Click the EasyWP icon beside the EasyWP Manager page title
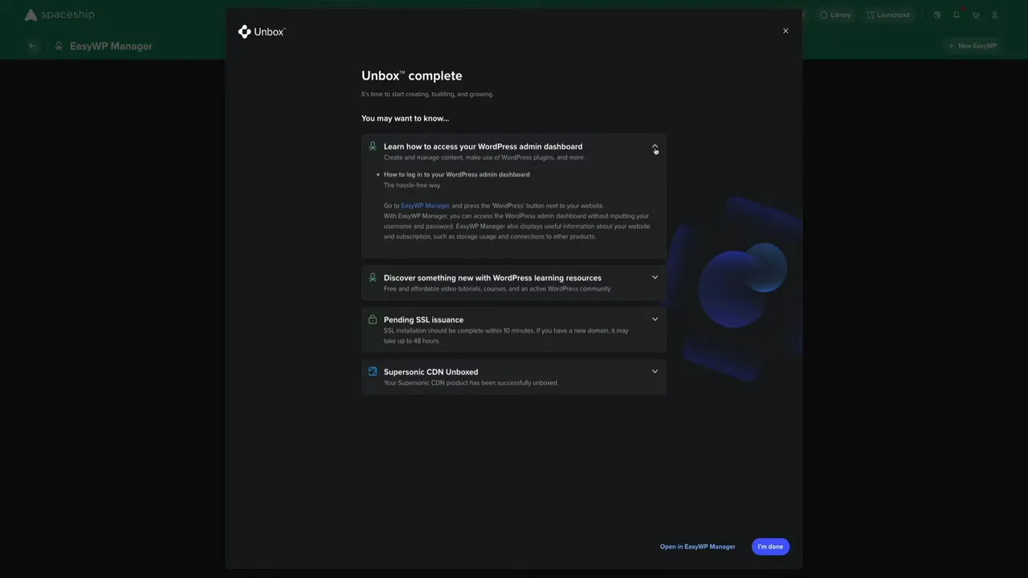Image resolution: width=1028 pixels, height=578 pixels. tap(59, 46)
